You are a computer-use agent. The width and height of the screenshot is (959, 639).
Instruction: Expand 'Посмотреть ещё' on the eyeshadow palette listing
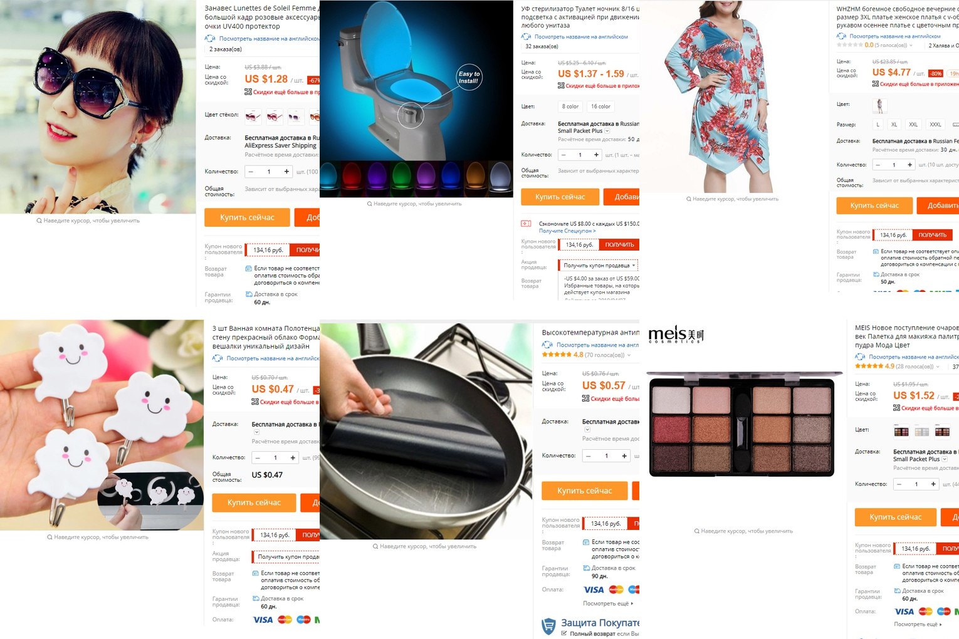pos(918,625)
